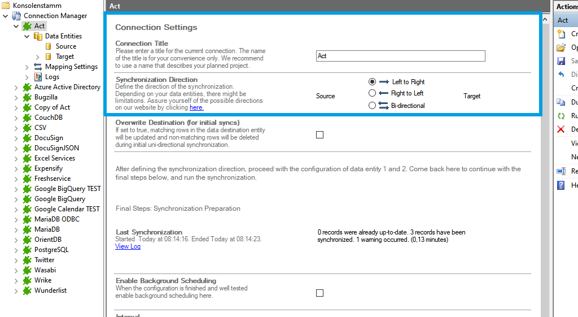The width and height of the screenshot is (578, 317).
Task: Select the PostgreSQL connection in tree
Action: point(51,250)
